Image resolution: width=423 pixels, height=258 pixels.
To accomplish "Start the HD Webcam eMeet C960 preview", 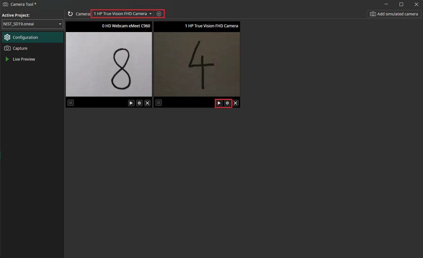I will (131, 103).
